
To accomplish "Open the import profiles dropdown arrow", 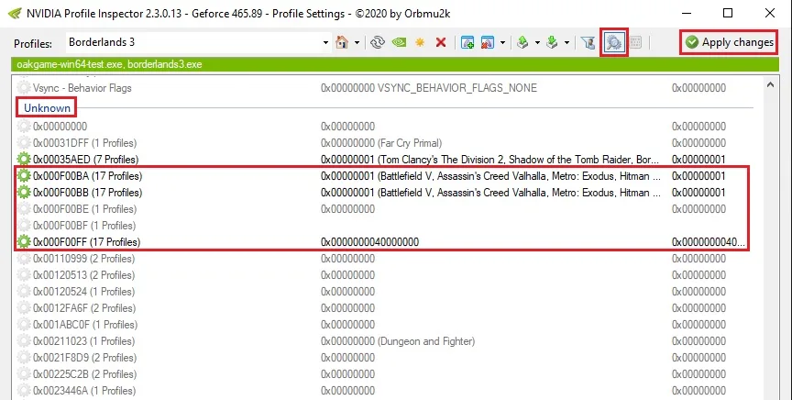I will click(566, 43).
